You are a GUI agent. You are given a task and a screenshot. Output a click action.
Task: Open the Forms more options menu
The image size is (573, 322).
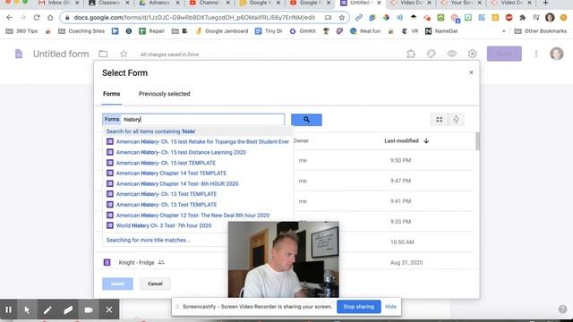[x=536, y=54]
